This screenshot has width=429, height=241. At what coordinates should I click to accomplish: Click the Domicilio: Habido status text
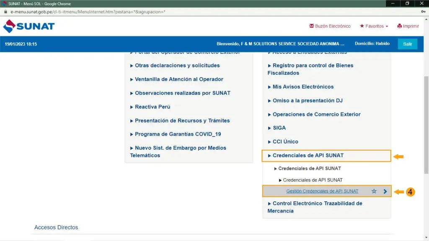pyautogui.click(x=372, y=44)
